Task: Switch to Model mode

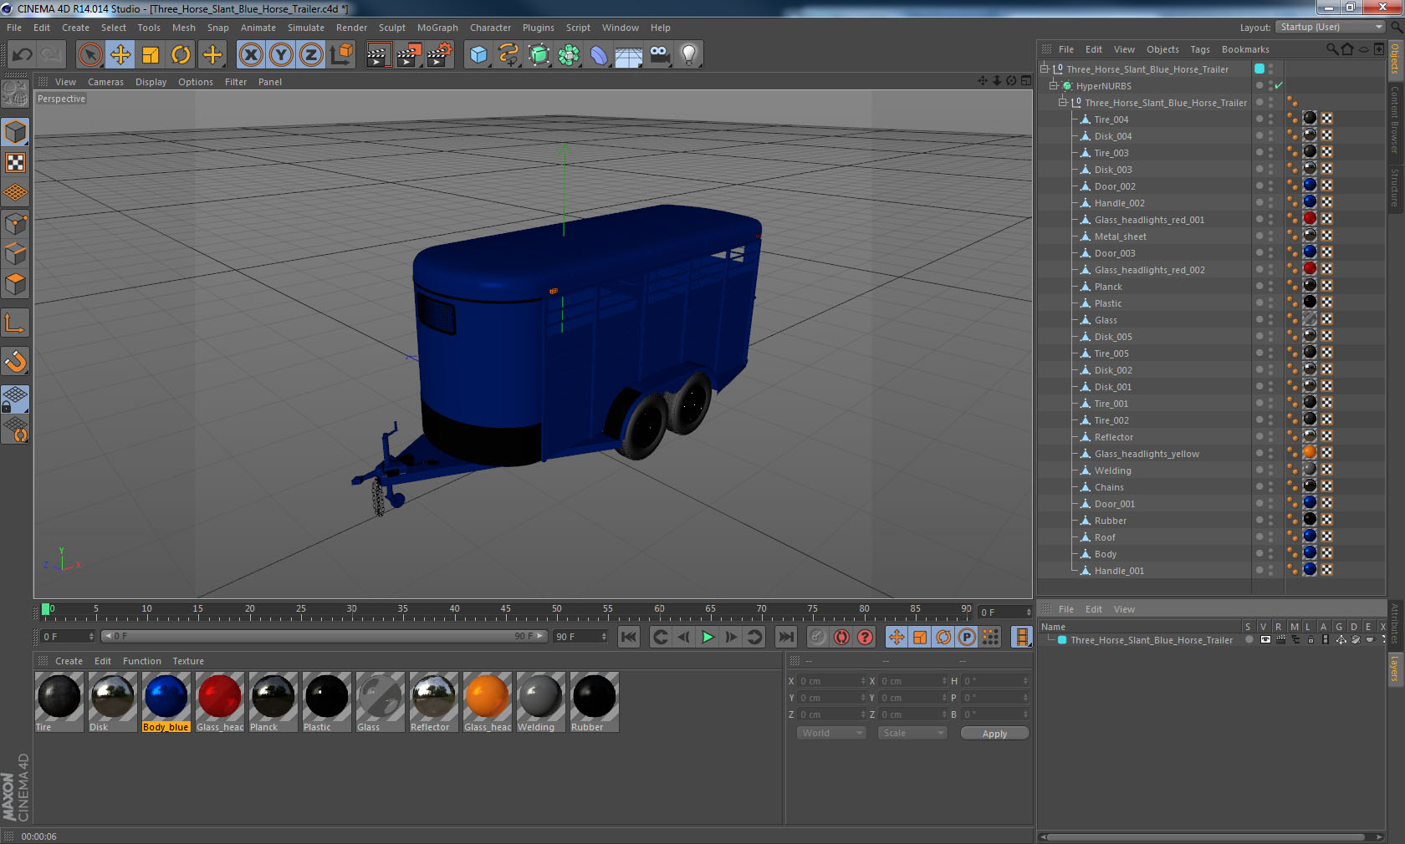Action: (x=16, y=132)
